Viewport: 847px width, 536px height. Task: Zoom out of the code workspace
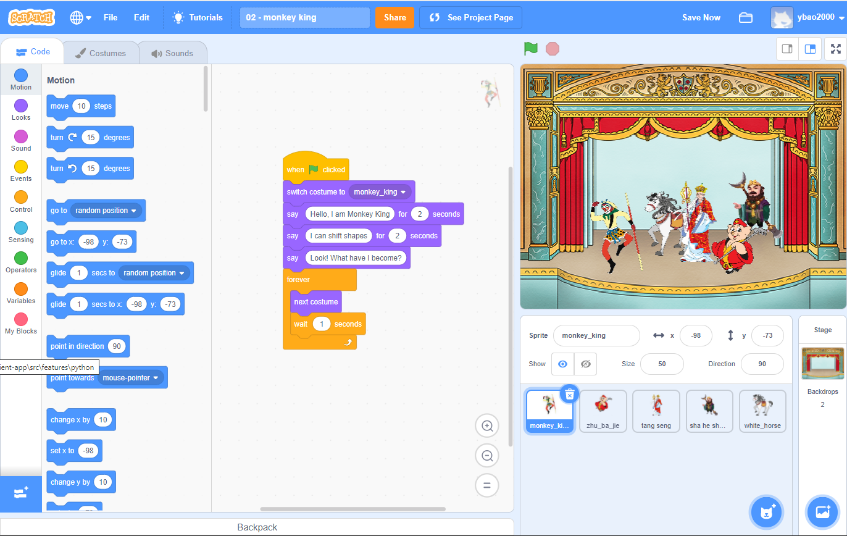[x=487, y=456]
